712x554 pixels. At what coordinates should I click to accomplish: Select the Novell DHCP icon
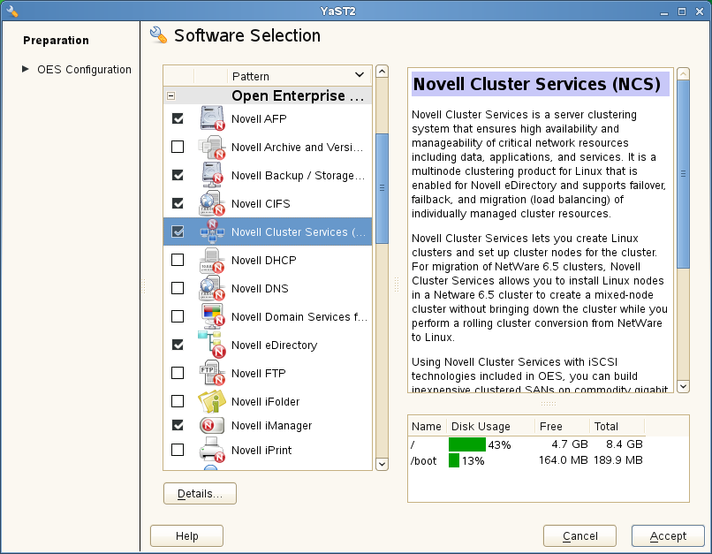pos(212,260)
